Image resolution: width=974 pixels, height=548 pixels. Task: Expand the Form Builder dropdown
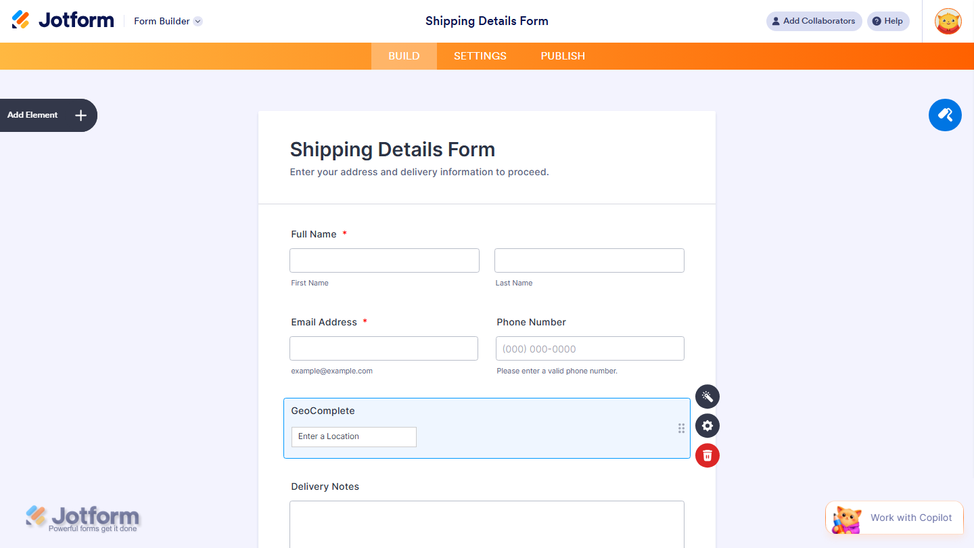[167, 21]
